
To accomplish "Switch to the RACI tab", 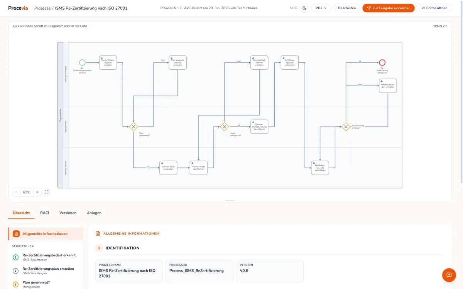I will pos(45,213).
